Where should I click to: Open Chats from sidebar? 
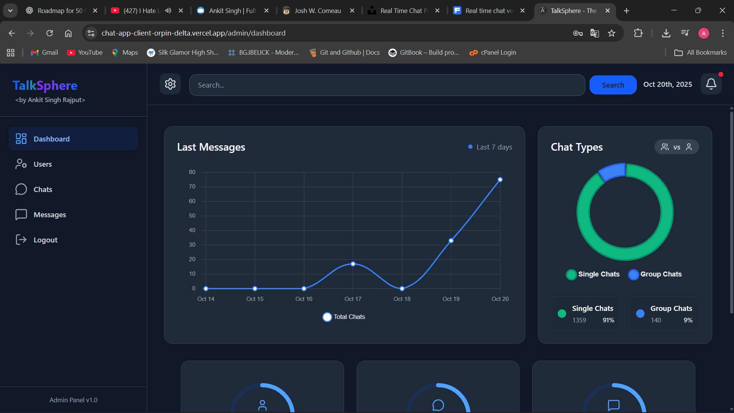(42, 189)
